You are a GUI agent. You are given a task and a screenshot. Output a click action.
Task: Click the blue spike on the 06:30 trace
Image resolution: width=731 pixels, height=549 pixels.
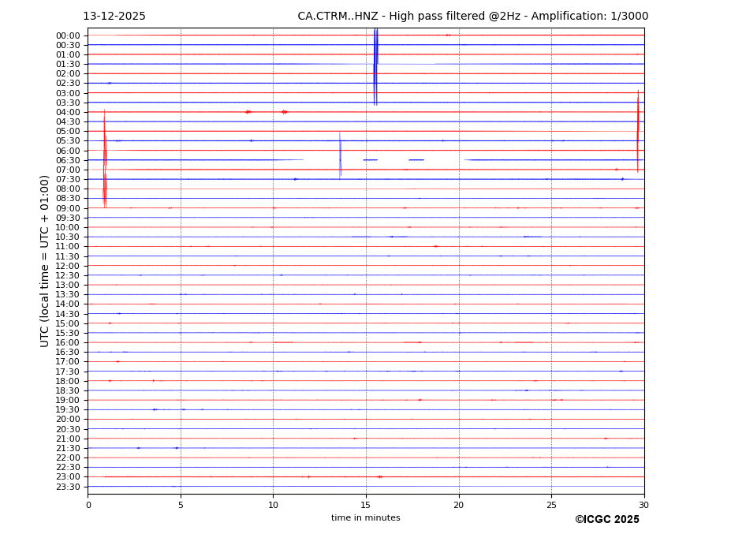pos(341,155)
